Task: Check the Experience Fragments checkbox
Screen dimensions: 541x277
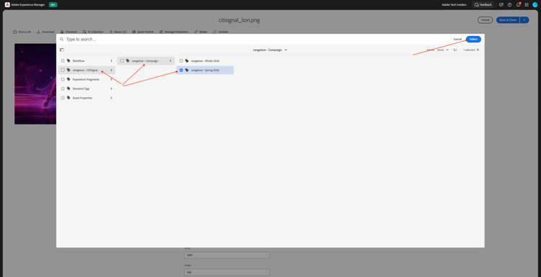Action: (x=63, y=79)
